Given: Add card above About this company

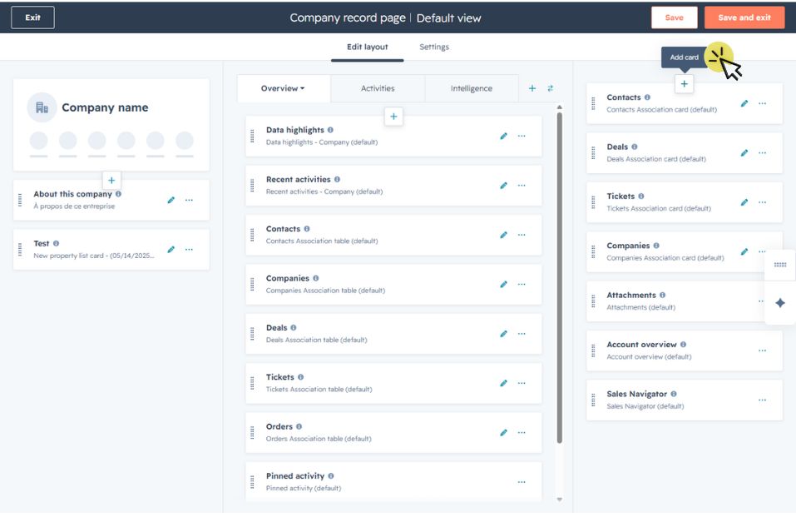Looking at the screenshot, I should click(111, 180).
